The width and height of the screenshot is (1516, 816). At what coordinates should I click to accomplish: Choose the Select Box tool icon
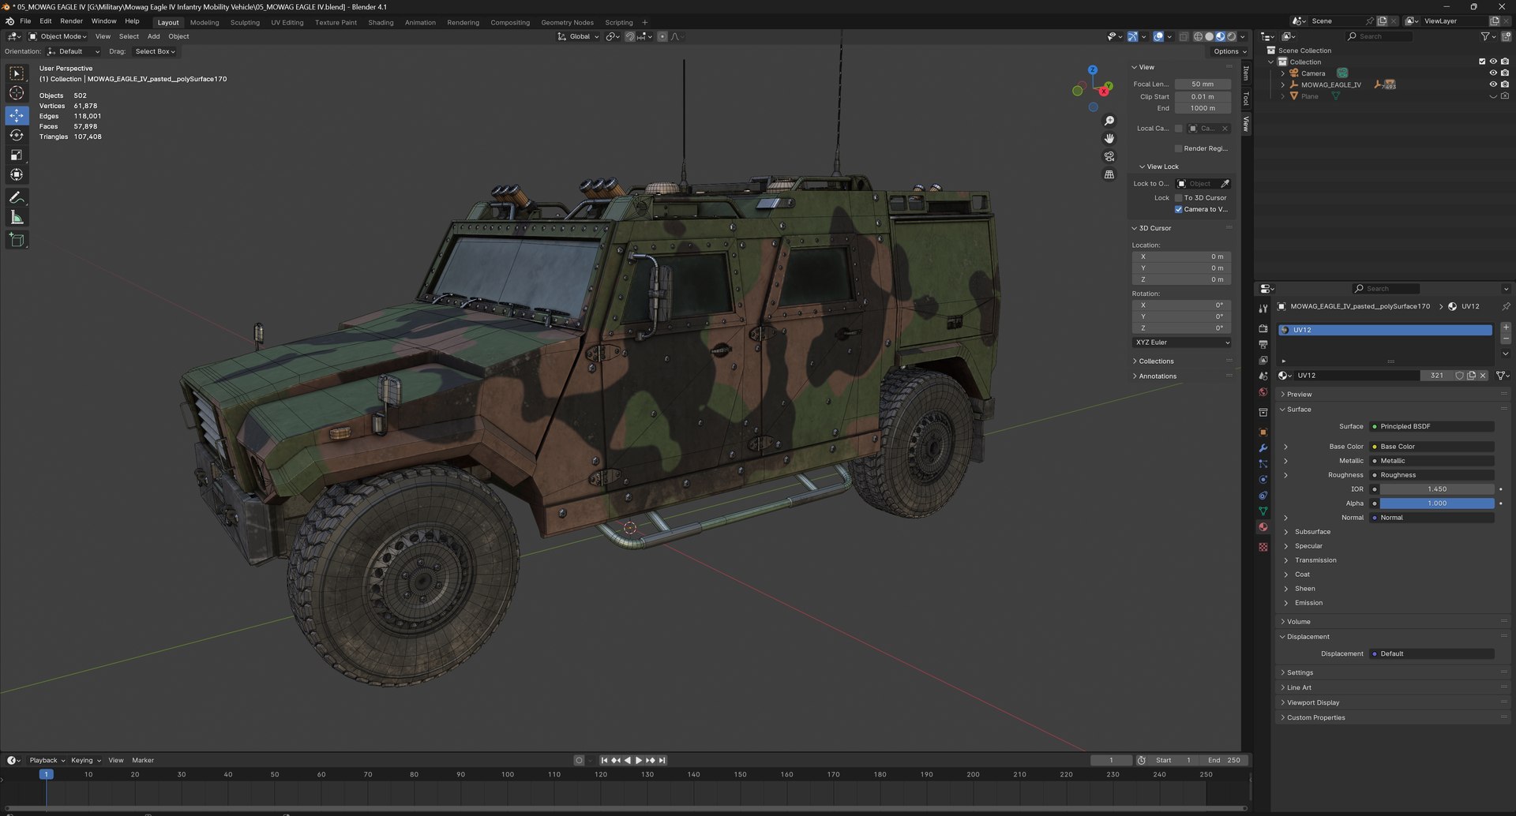pyautogui.click(x=17, y=73)
